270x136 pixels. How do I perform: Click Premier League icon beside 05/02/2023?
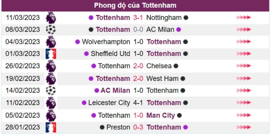tap(51, 115)
